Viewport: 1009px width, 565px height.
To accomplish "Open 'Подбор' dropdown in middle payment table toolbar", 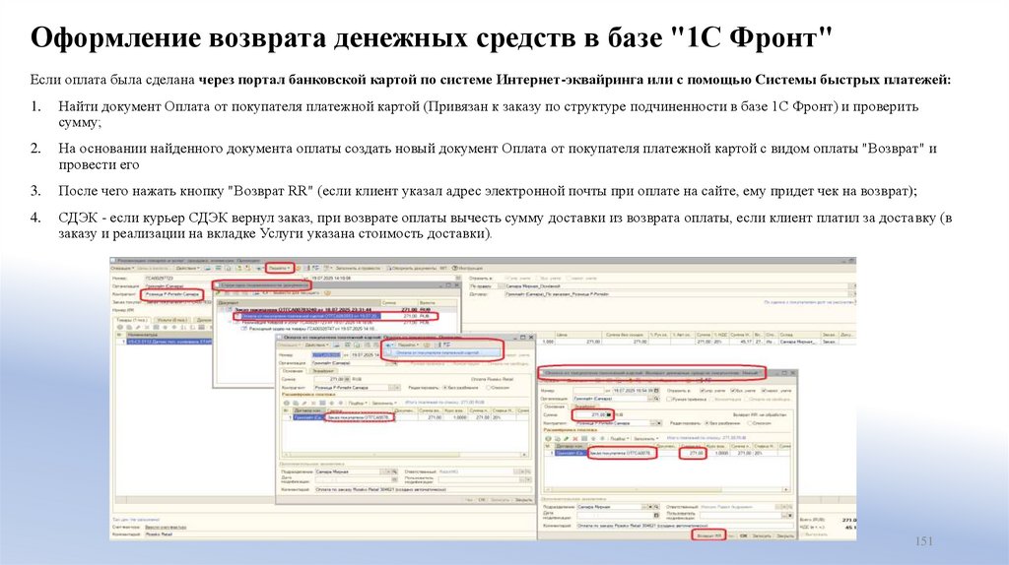I will (357, 403).
